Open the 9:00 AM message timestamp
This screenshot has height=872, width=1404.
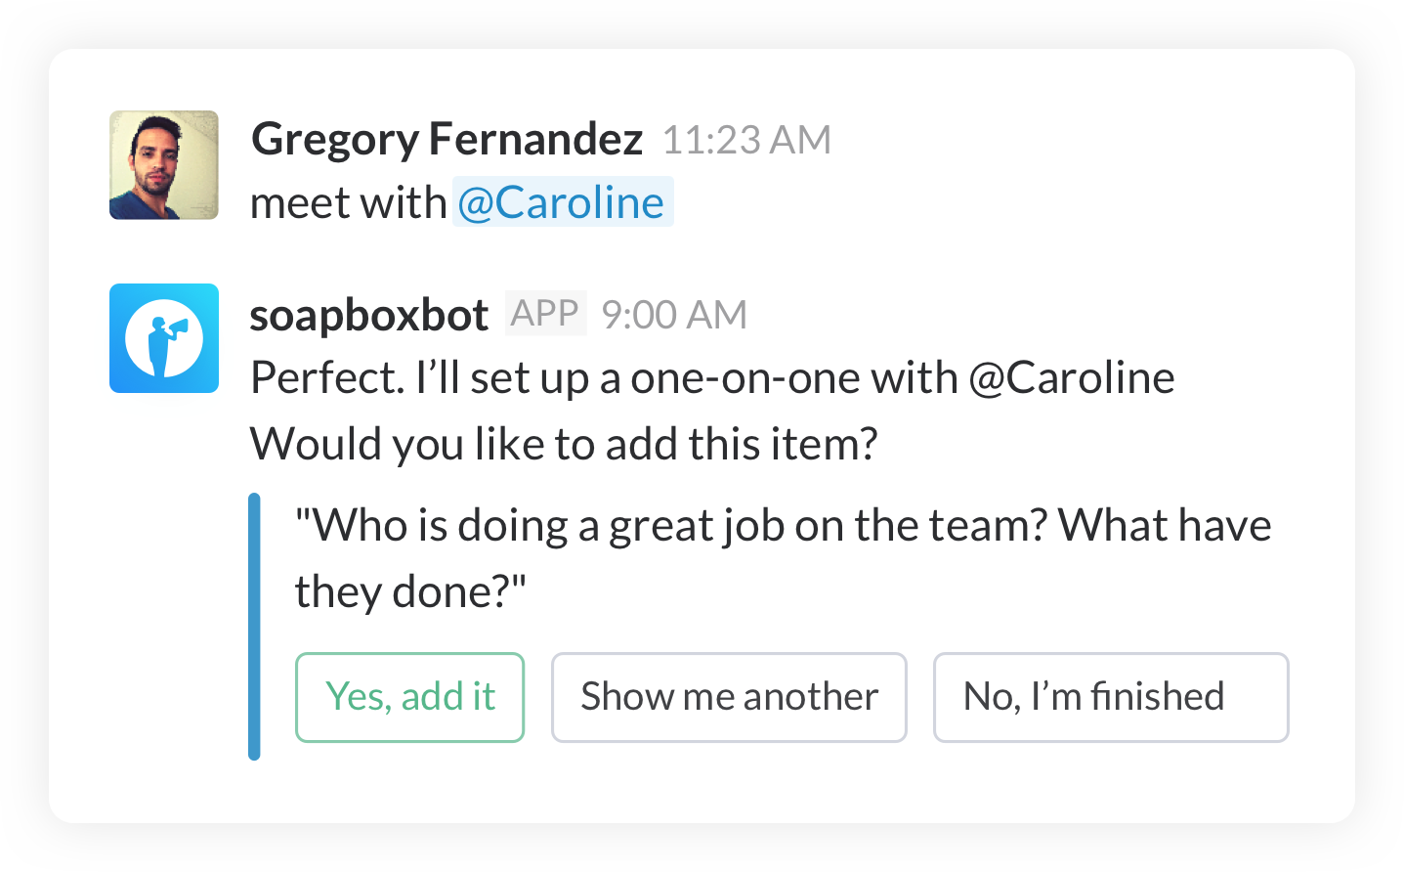(x=674, y=315)
